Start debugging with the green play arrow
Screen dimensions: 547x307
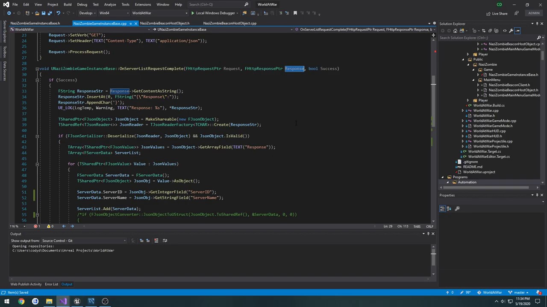pyautogui.click(x=193, y=13)
